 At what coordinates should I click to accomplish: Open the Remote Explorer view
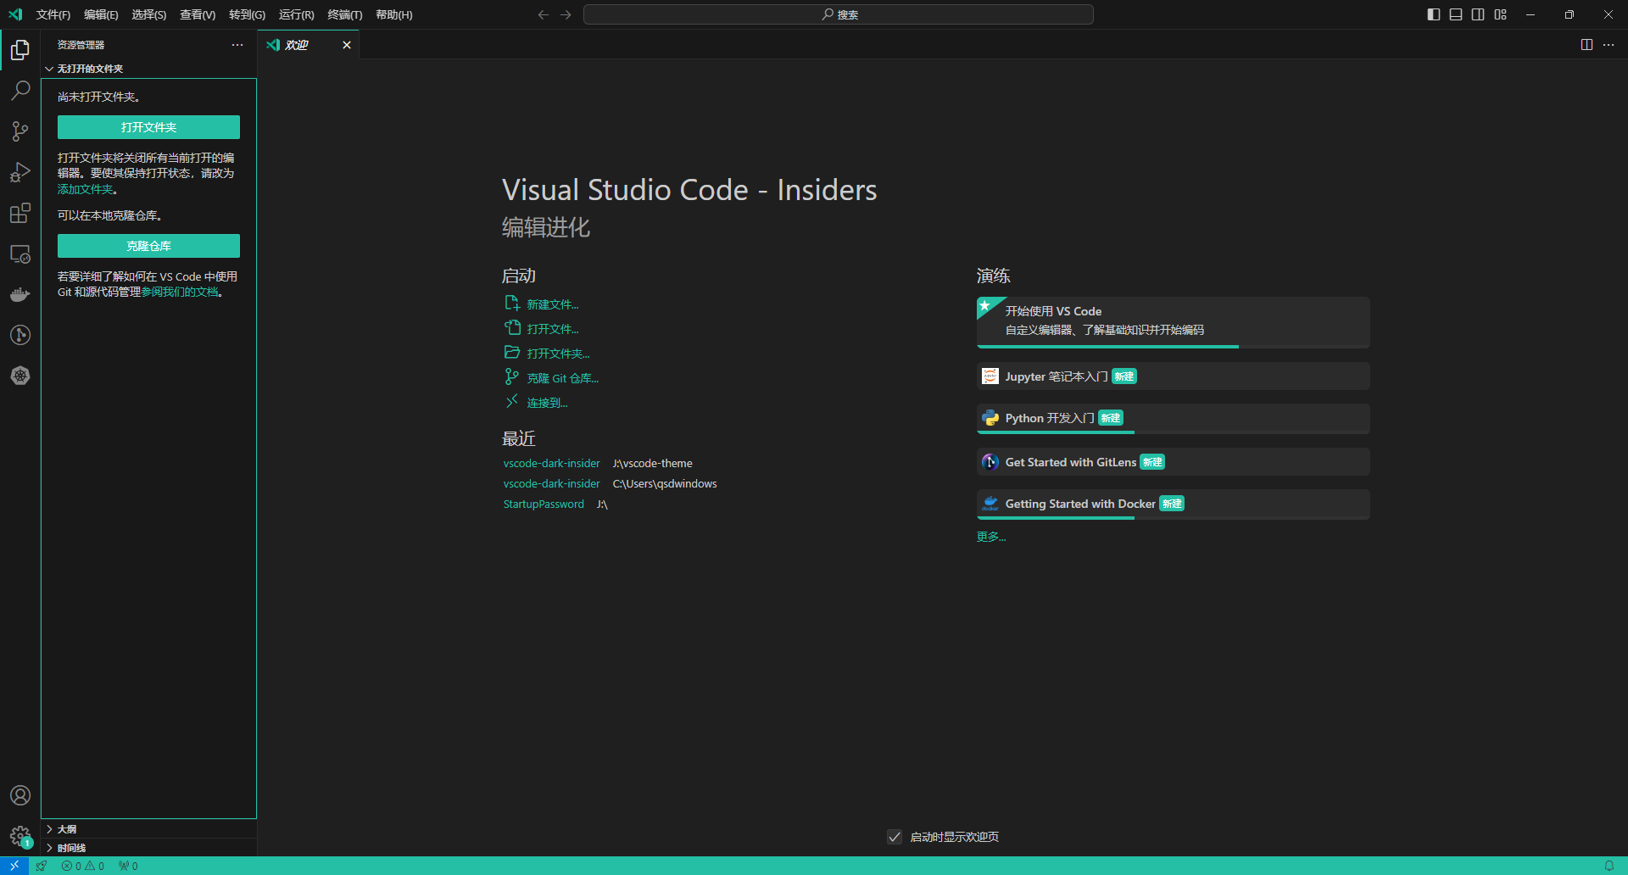tap(20, 254)
